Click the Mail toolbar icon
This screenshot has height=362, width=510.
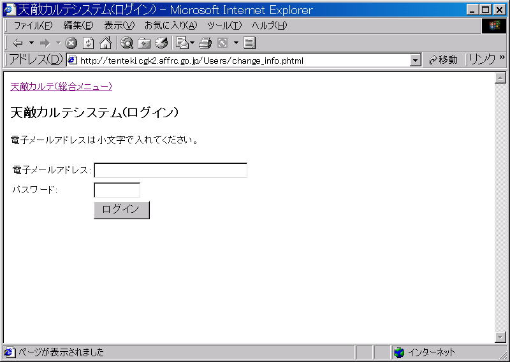pyautogui.click(x=182, y=43)
